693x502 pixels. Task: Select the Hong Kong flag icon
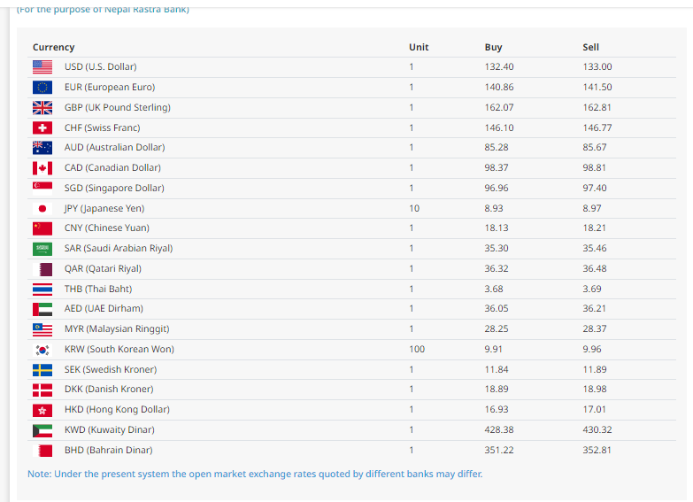click(42, 410)
